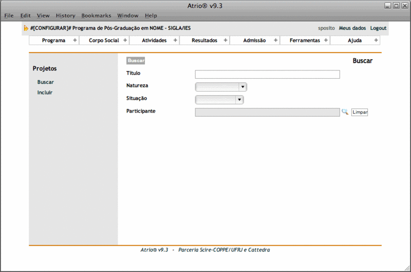Click the gray Buscar button above Título
The image size is (411, 272).
point(136,61)
